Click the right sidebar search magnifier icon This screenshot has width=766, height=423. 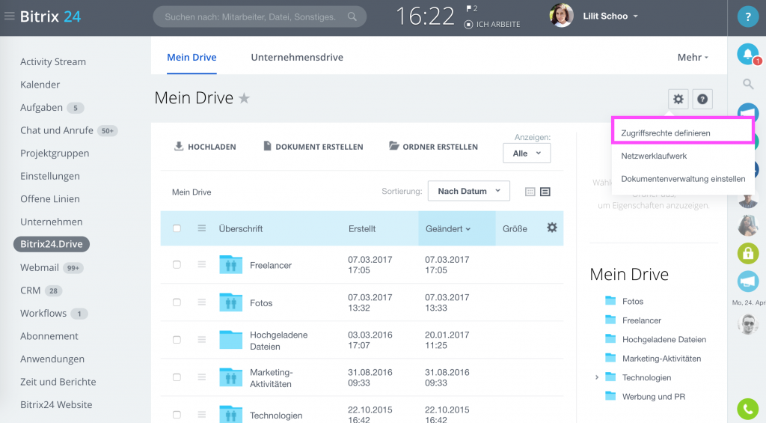[748, 84]
